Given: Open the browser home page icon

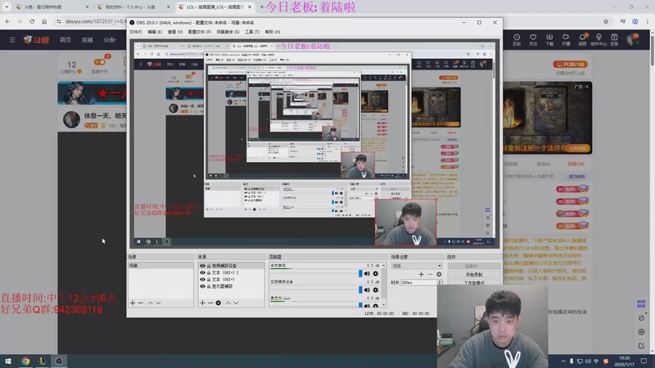Looking at the screenshot, I should [x=44, y=21].
